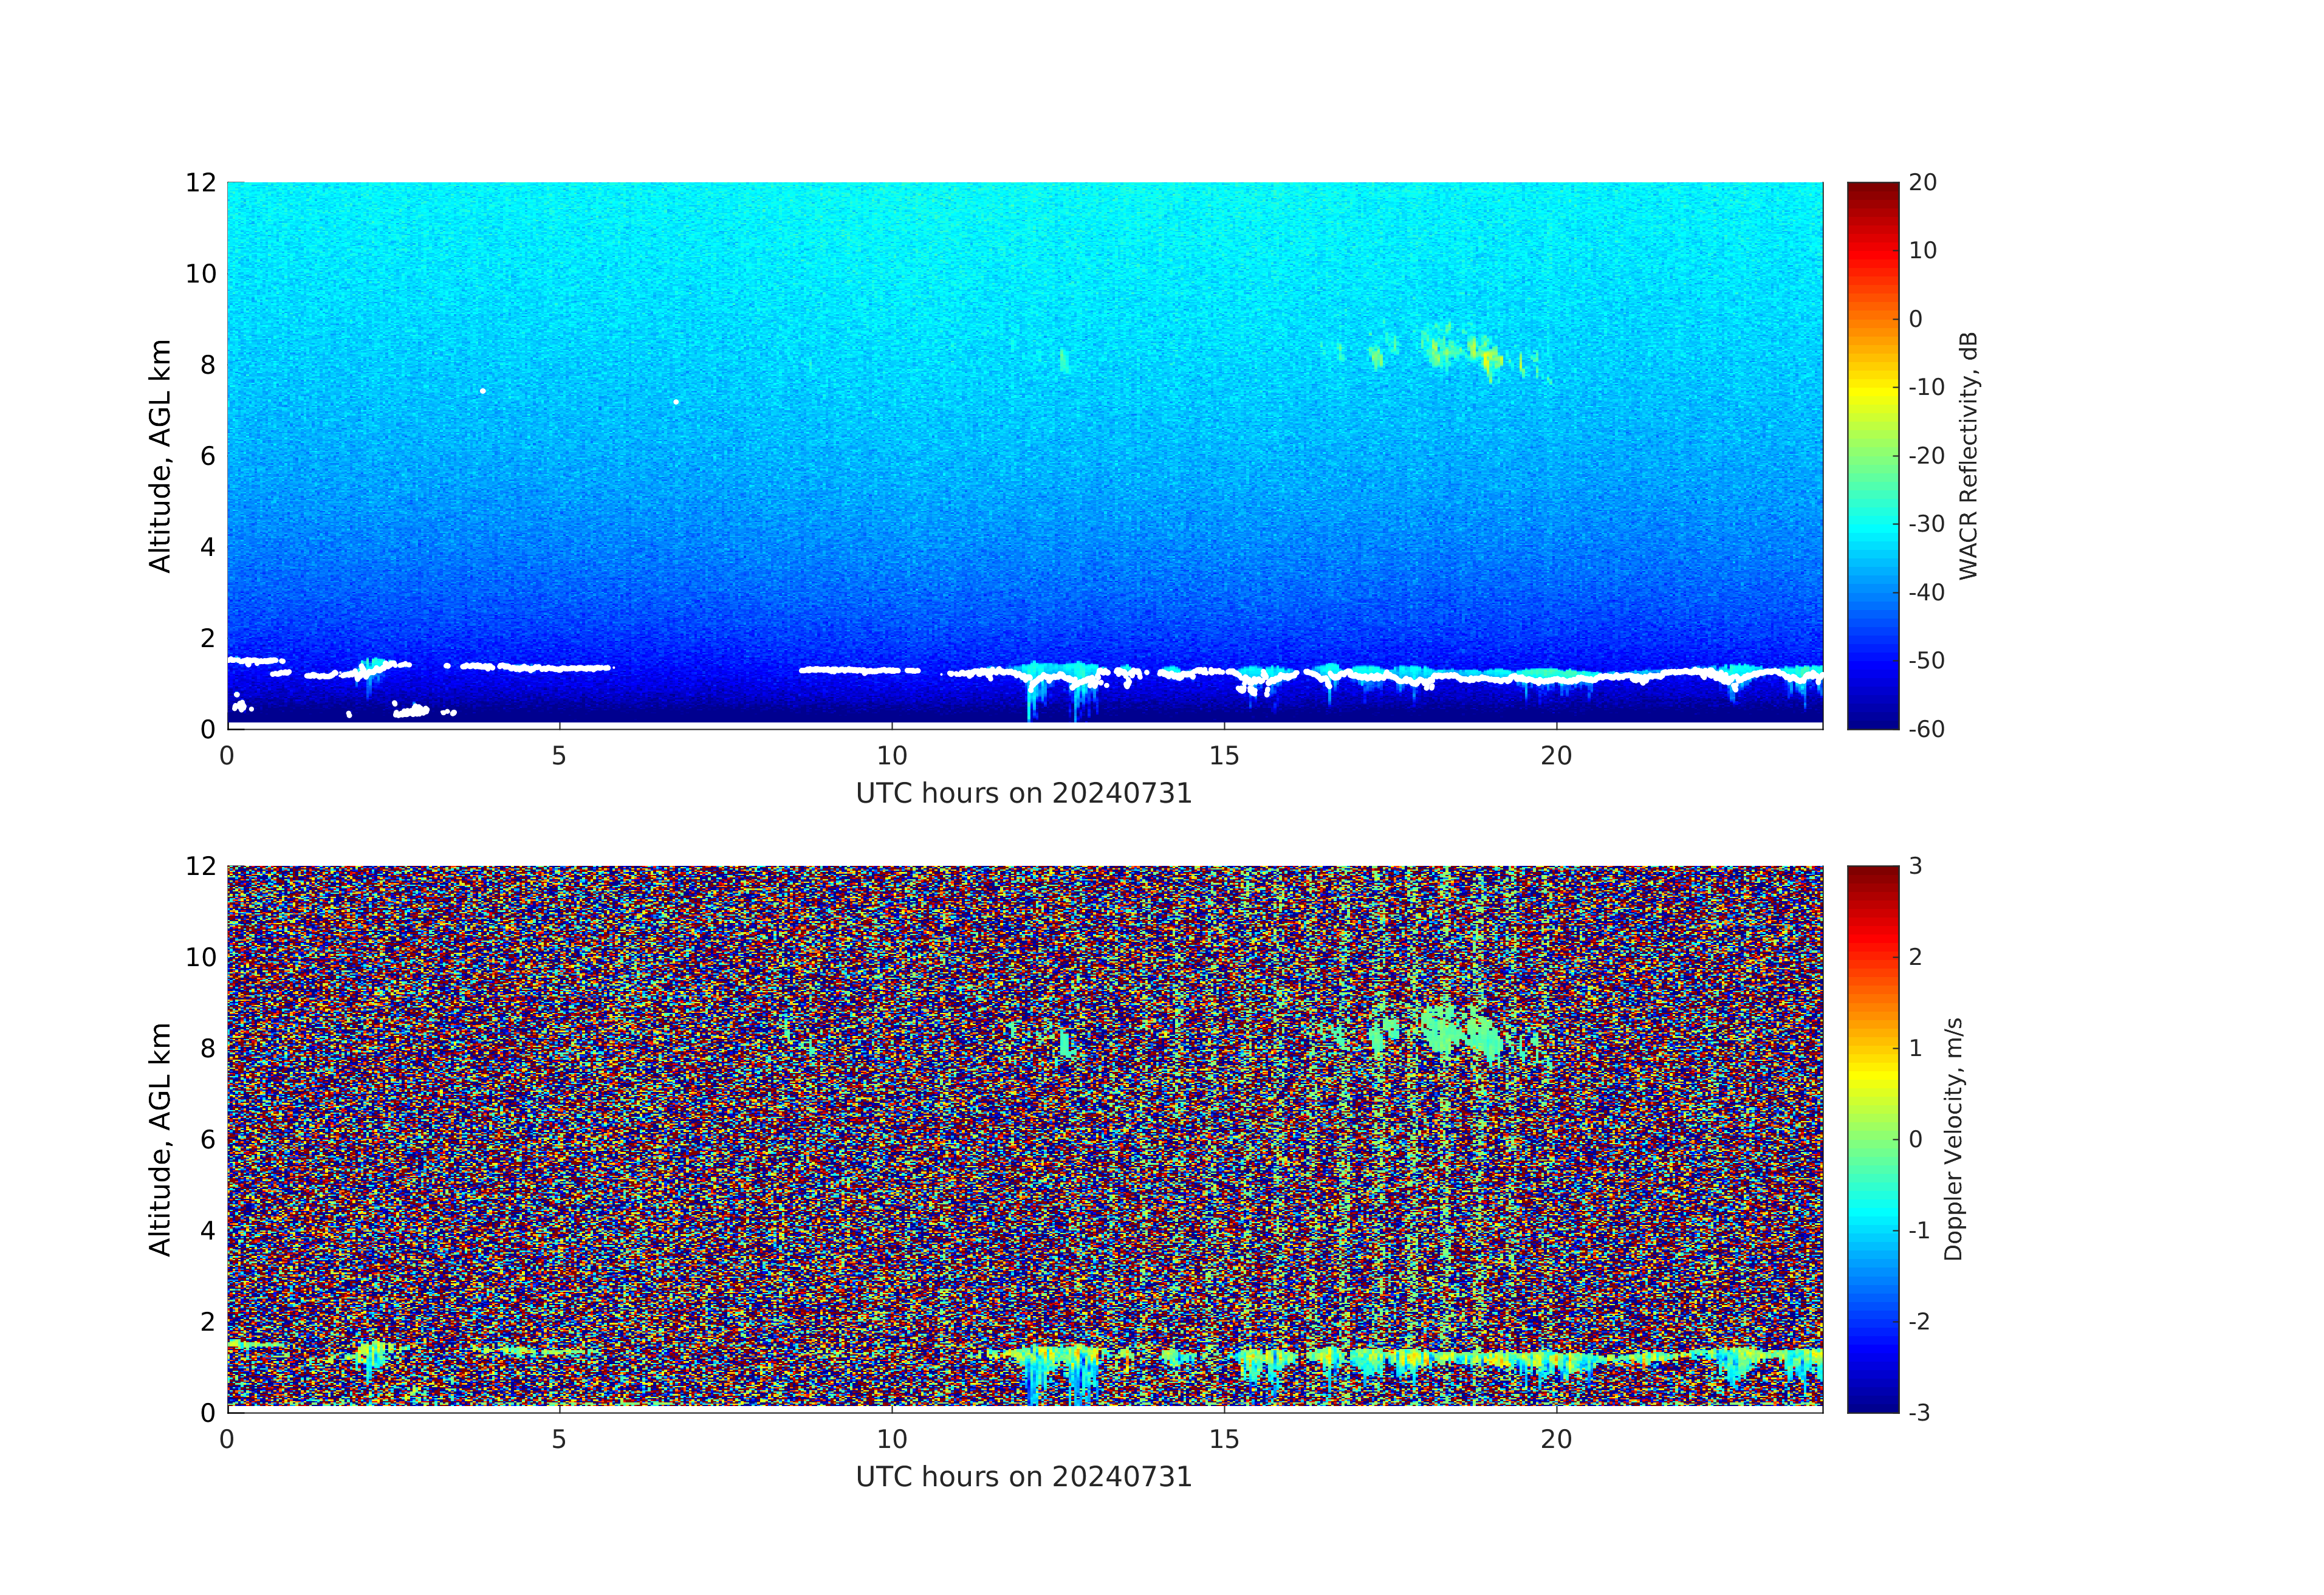
Task: Click the white dot near hour 4 in reflectivity plot
Action: pyautogui.click(x=483, y=391)
